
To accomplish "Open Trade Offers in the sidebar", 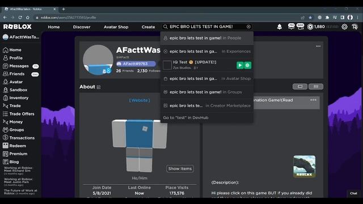I will 19,114.
